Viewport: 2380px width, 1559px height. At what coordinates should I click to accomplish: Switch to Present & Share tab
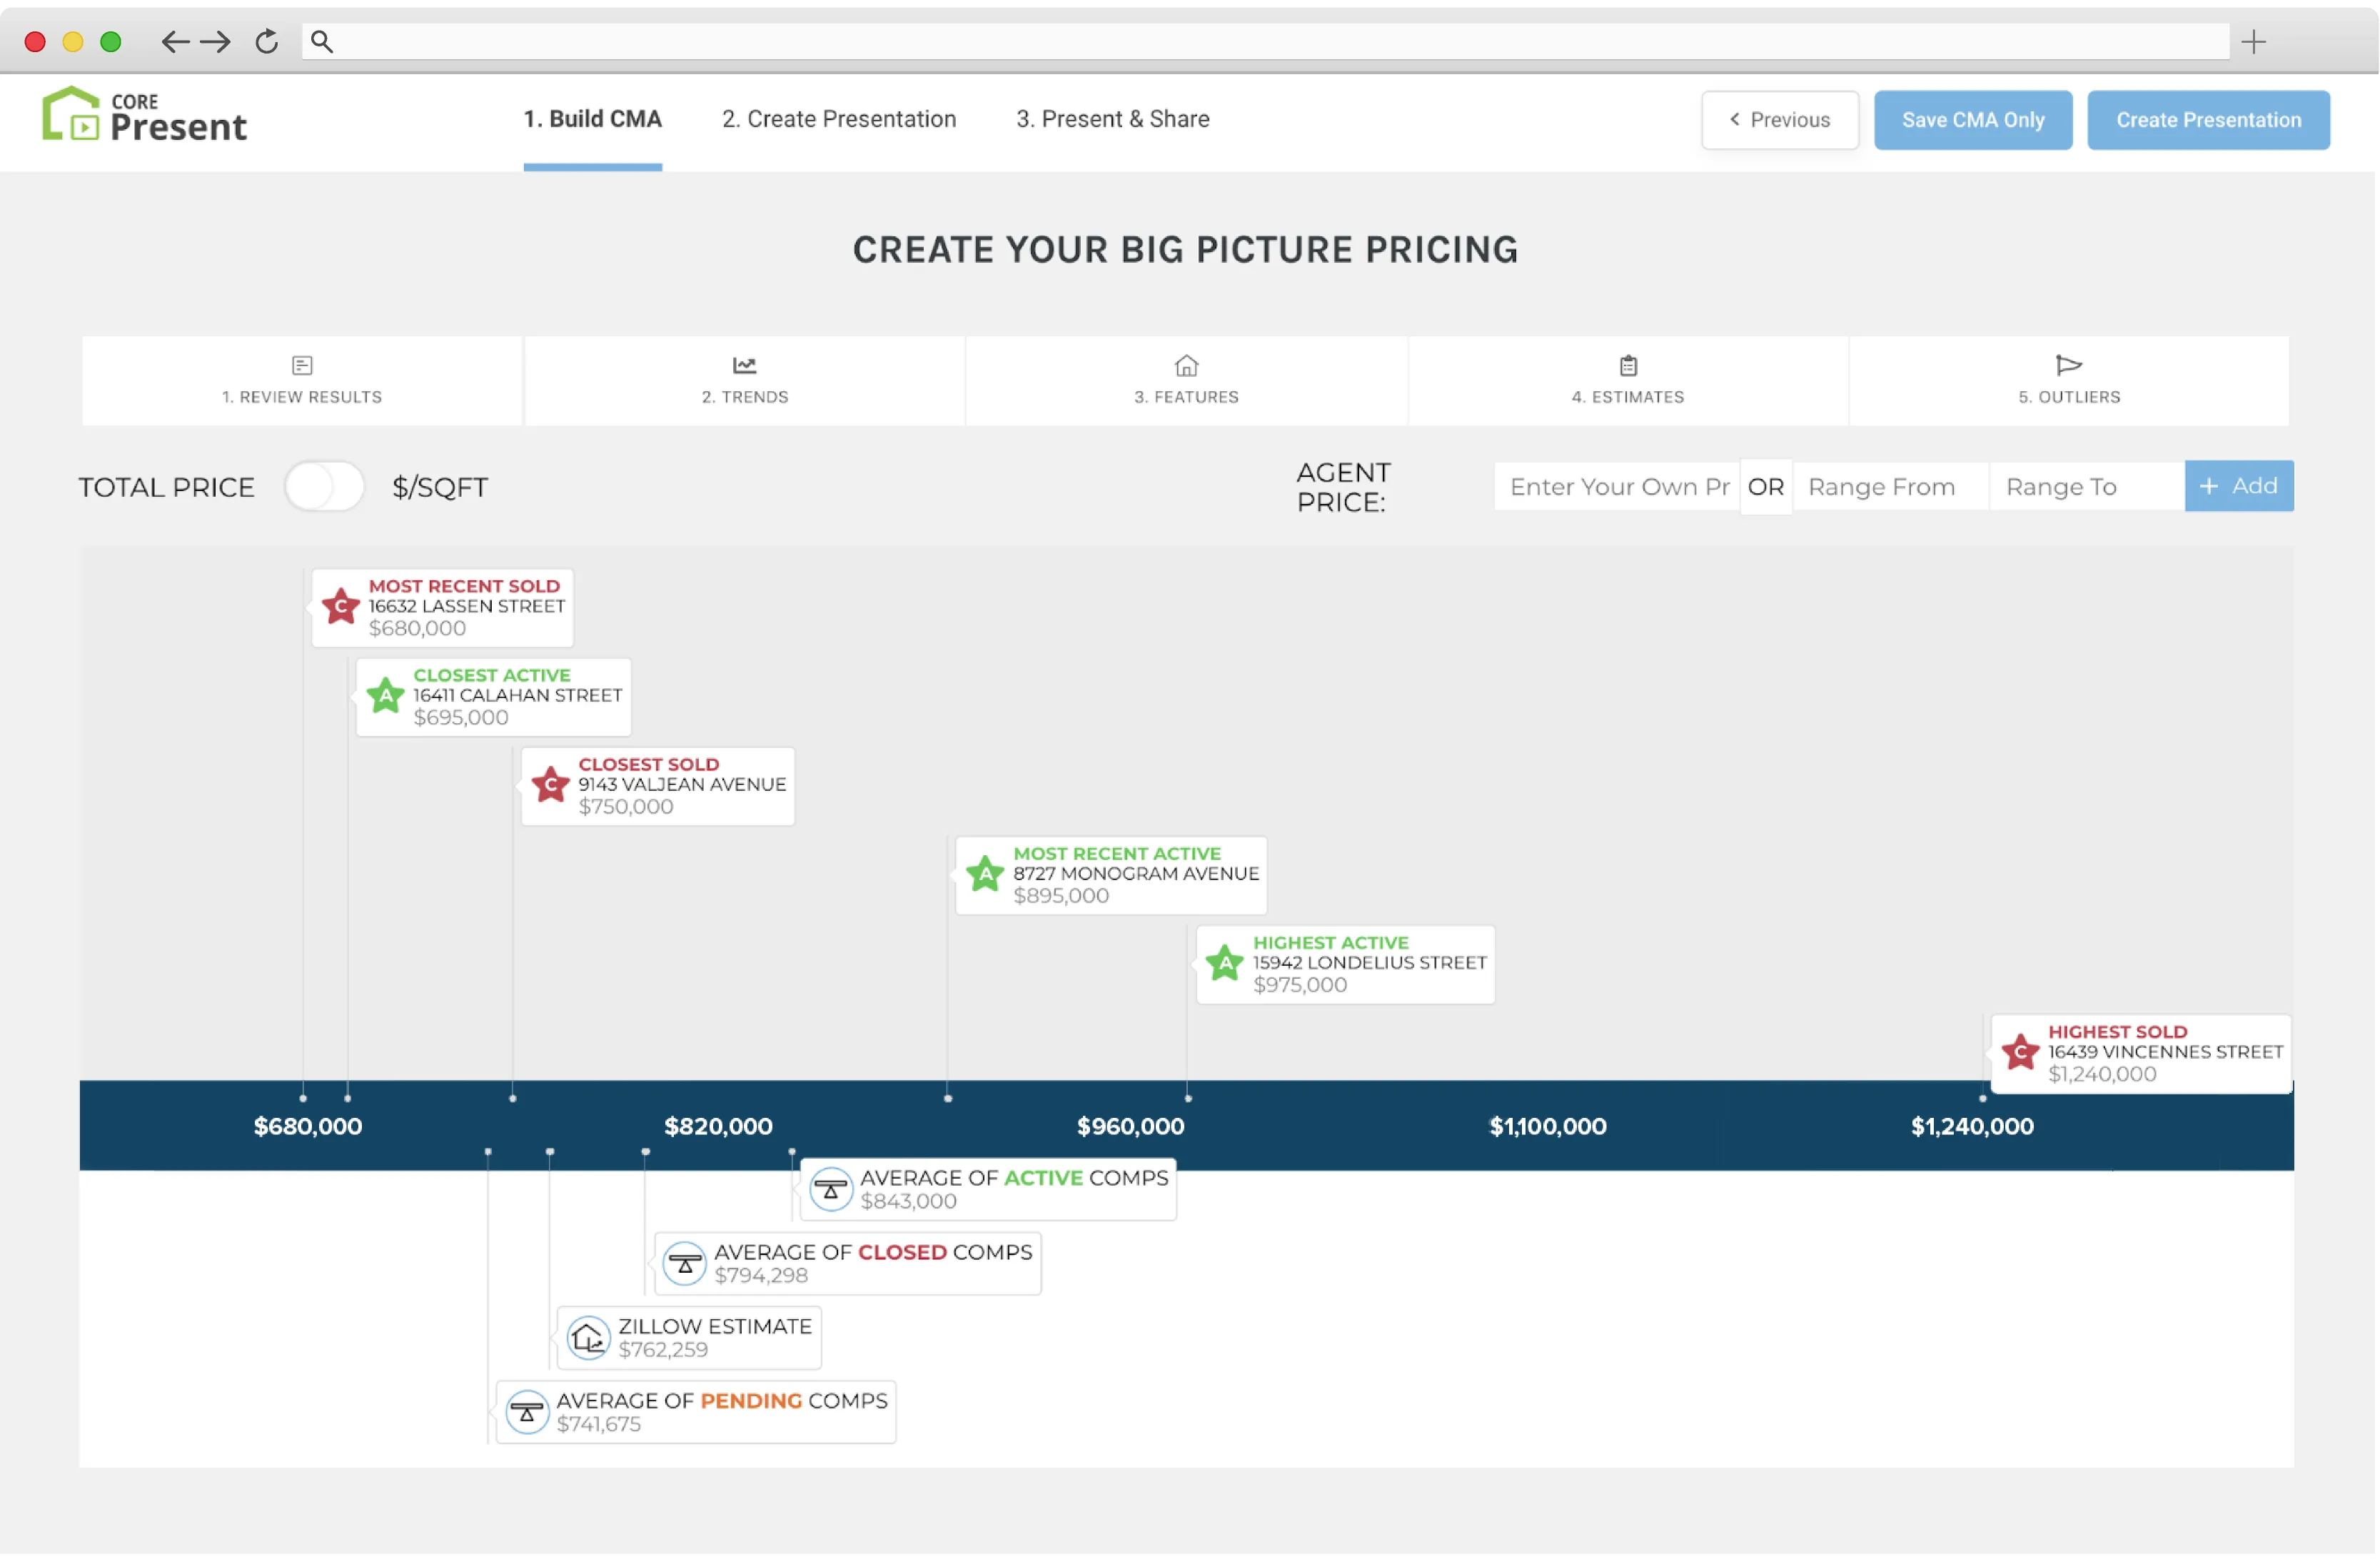coord(1112,119)
